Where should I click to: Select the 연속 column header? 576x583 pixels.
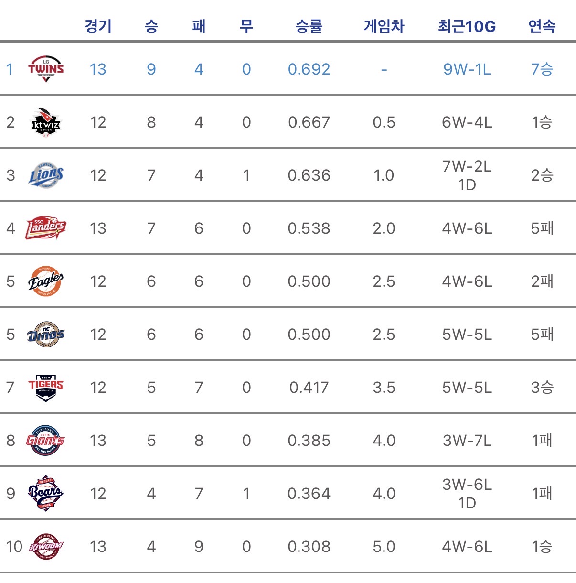tap(542, 26)
